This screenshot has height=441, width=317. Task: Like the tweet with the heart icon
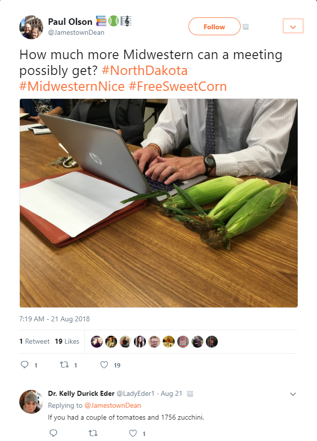click(x=104, y=365)
